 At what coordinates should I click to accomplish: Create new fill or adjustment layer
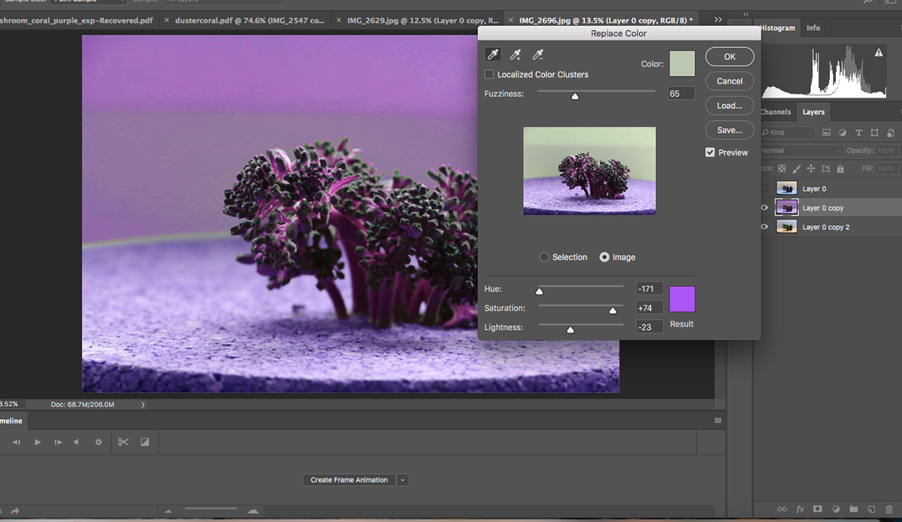coord(836,509)
